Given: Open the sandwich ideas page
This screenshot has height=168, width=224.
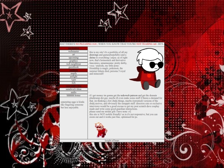Looking at the screenshot, I should click(73, 89).
